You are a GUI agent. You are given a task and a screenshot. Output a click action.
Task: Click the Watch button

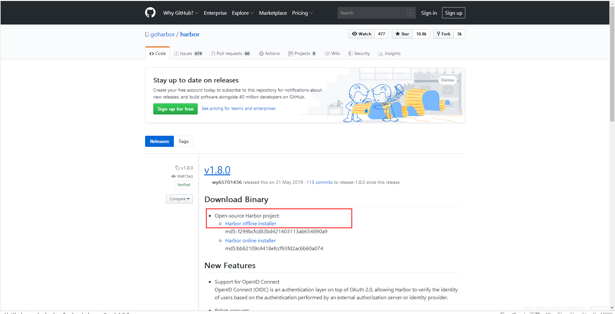361,34
